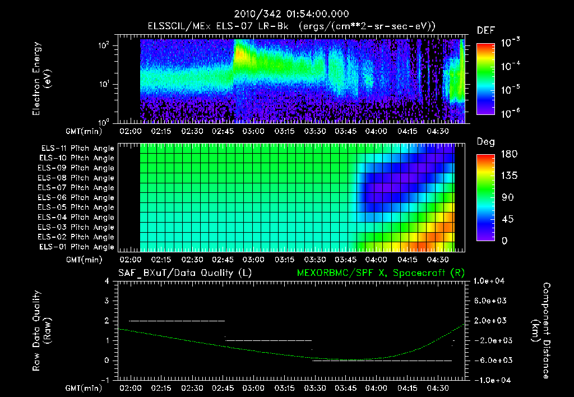This screenshot has height=397, width=574.
Task: Click the 45 degree scale value
Action: [x=507, y=219]
